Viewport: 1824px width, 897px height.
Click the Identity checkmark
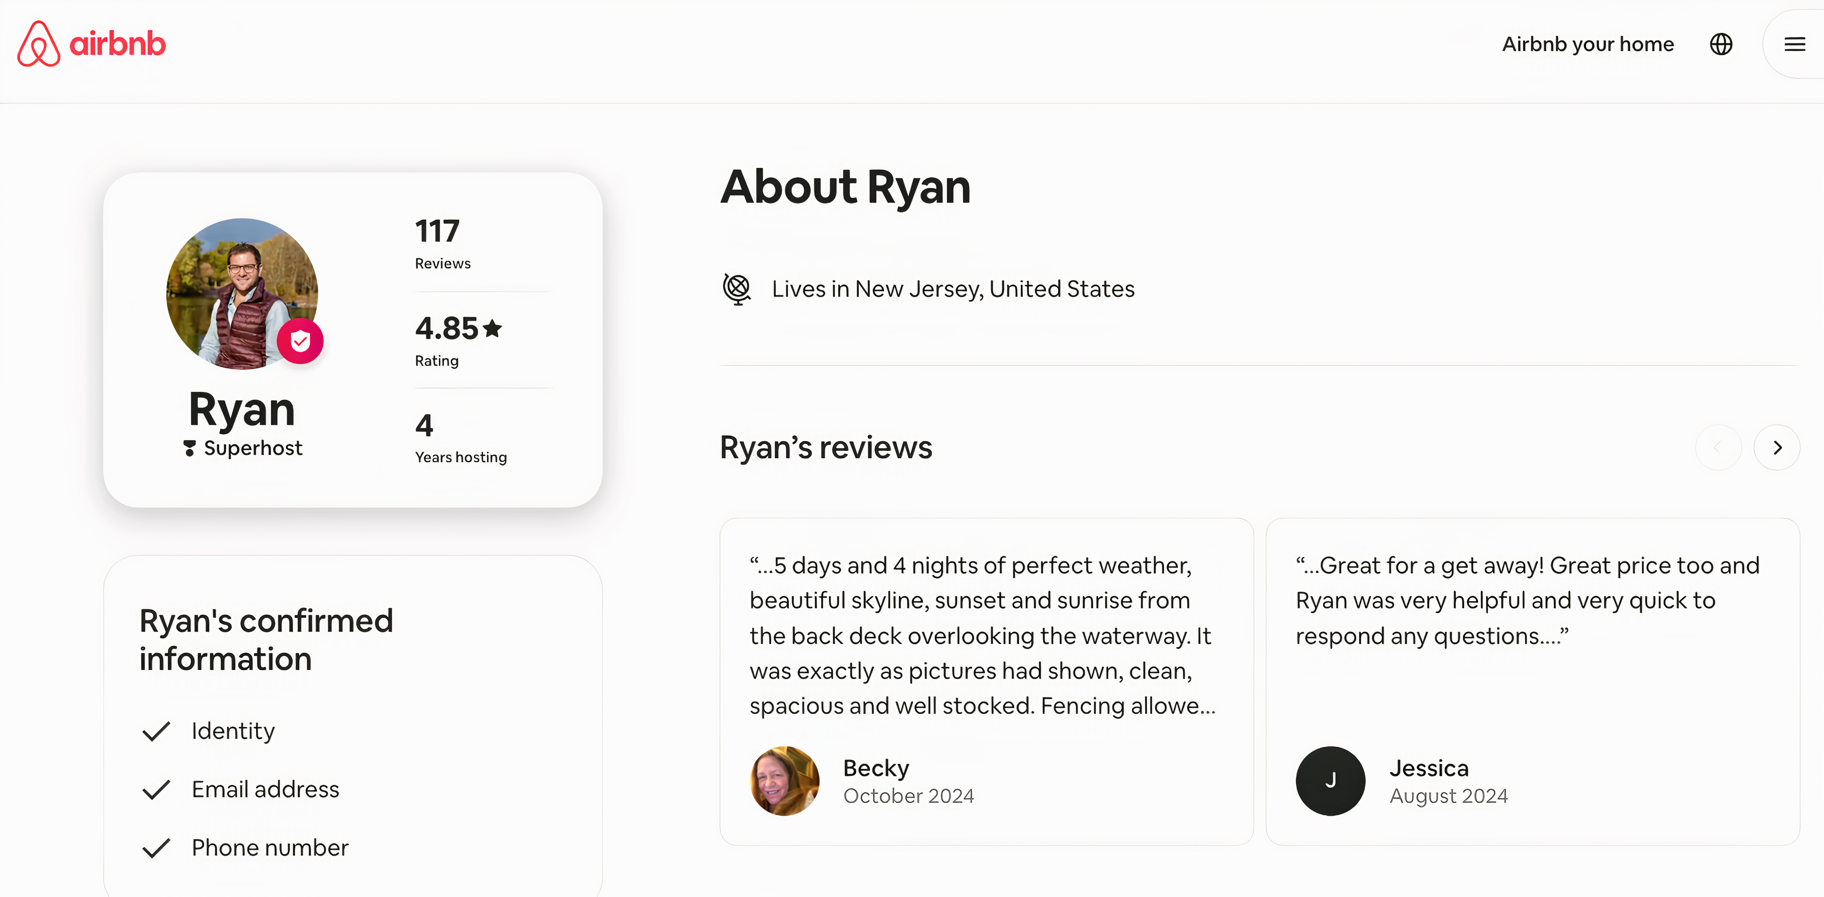tap(156, 731)
